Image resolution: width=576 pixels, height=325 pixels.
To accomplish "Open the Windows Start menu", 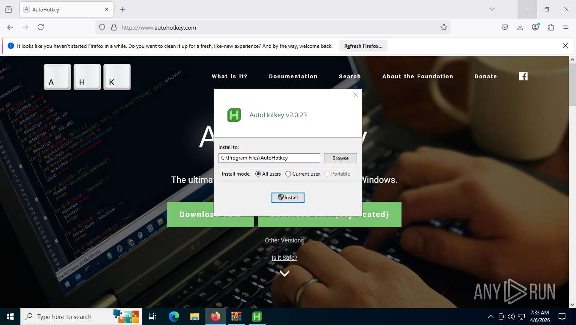I will tap(10, 317).
